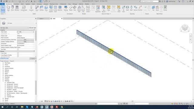Select the Floor tool

pos(46,8)
